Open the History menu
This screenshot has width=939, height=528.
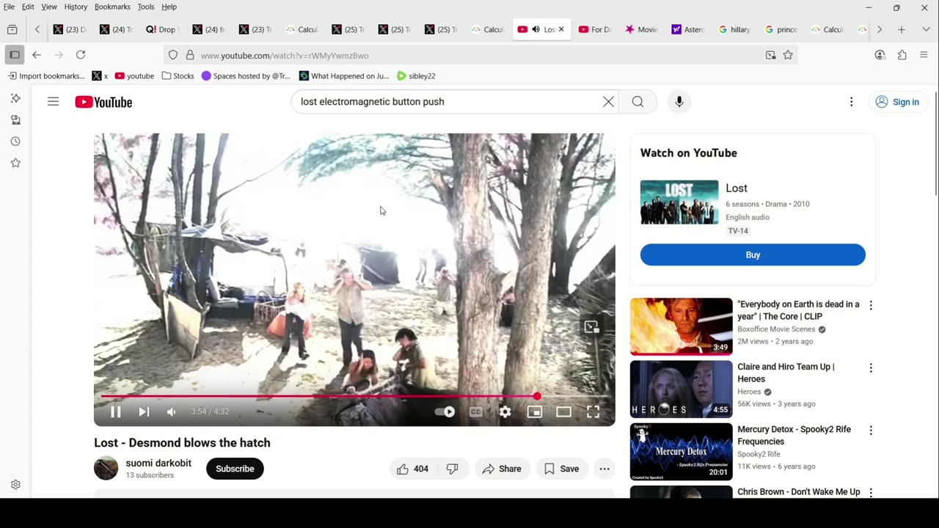(76, 7)
